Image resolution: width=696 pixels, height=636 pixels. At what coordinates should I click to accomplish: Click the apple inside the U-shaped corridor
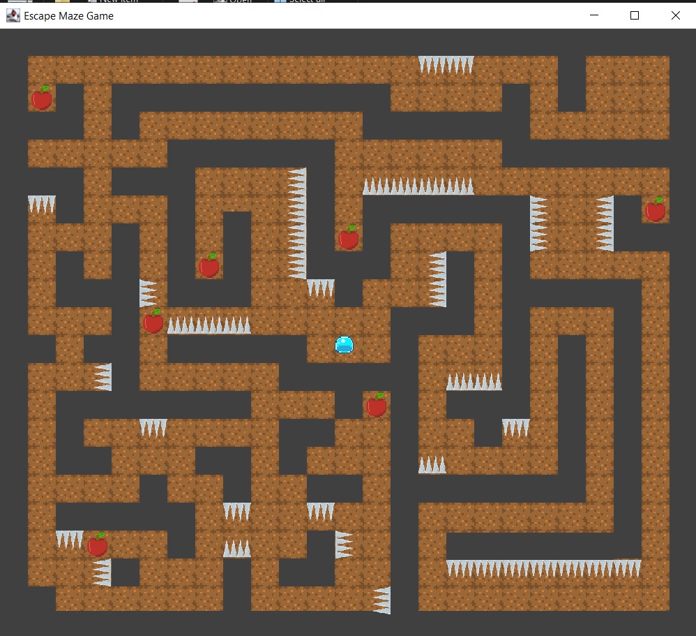coord(209,265)
